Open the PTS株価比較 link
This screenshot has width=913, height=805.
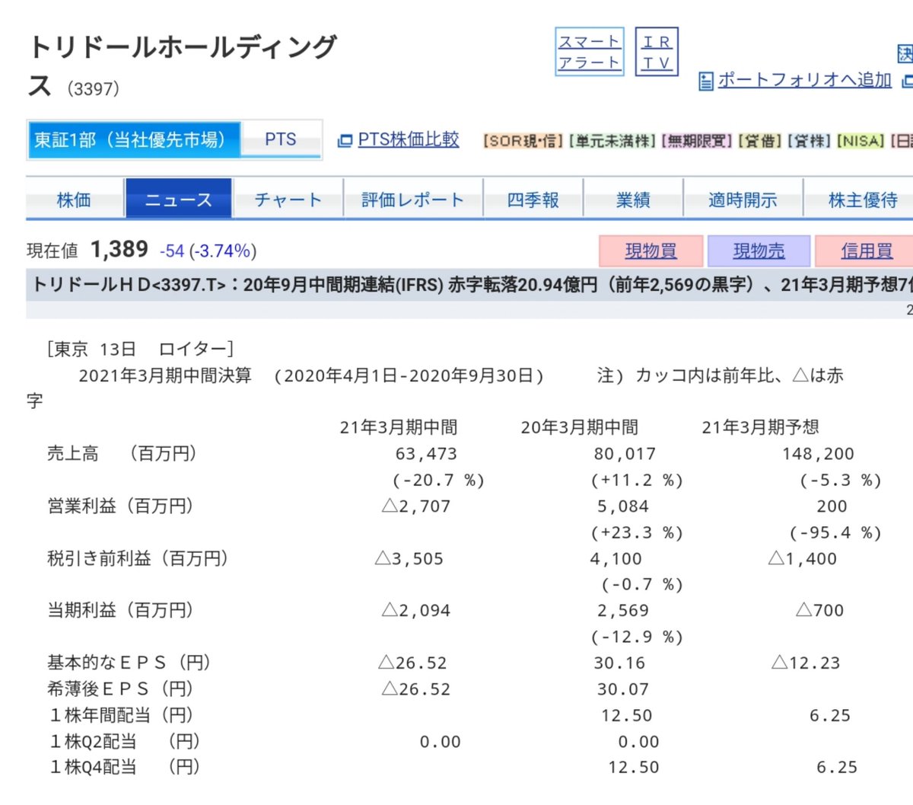coord(409,139)
